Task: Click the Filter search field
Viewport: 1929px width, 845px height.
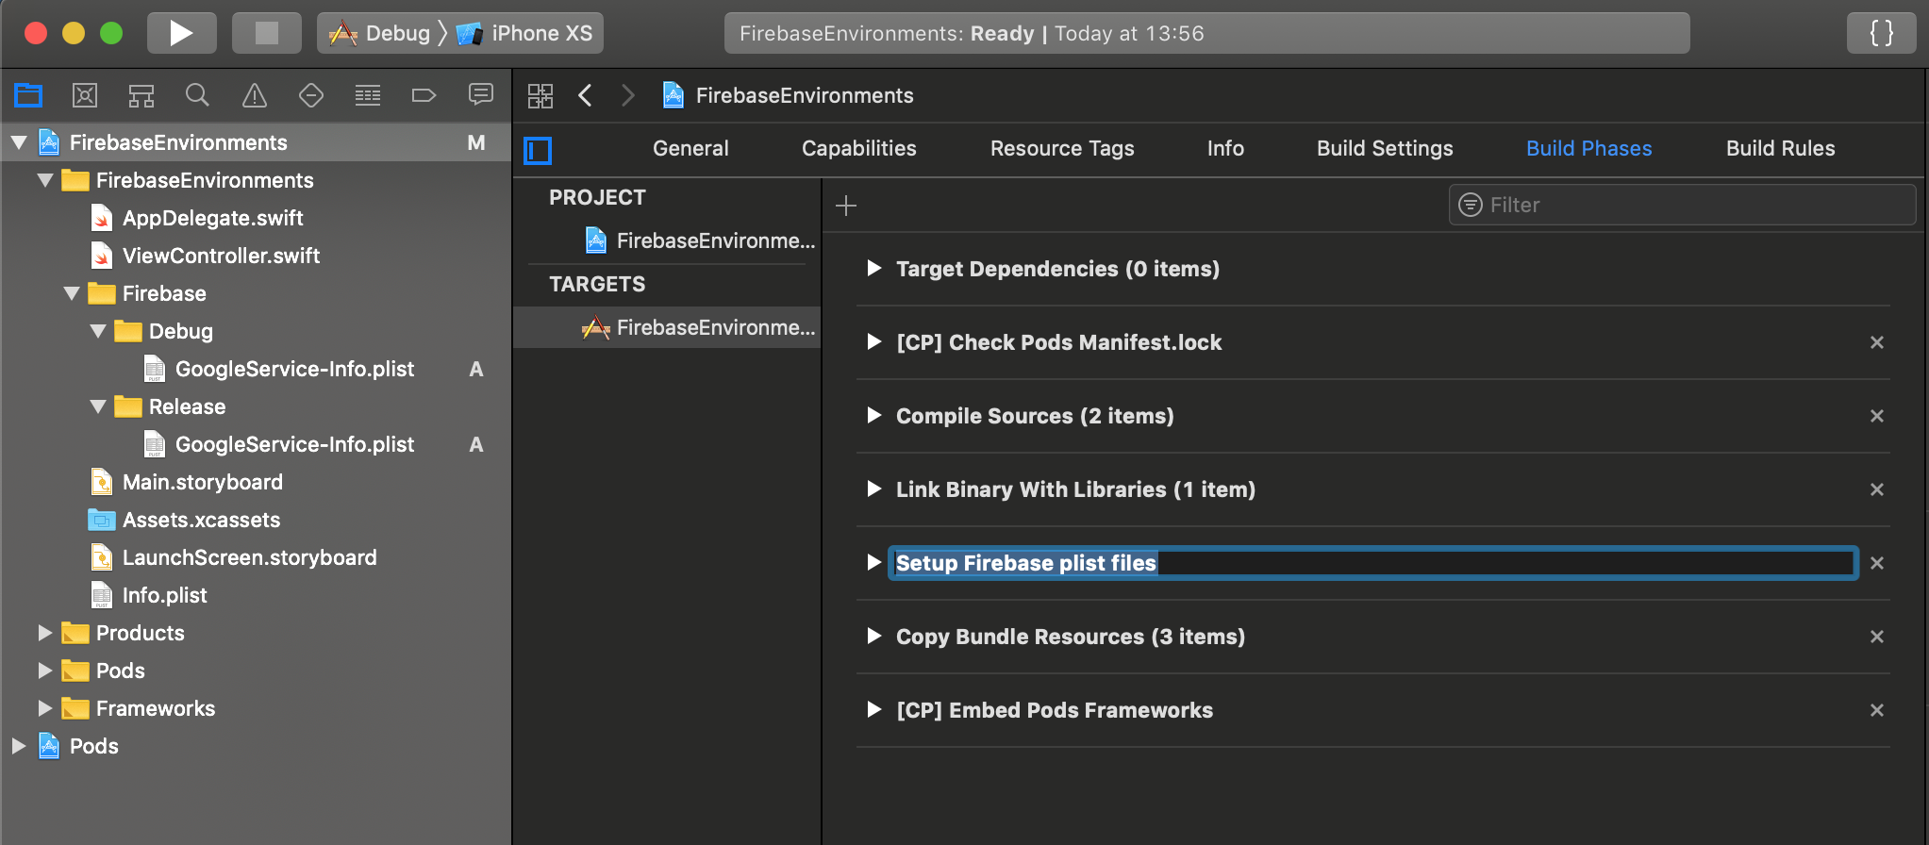Action: coord(1688,205)
